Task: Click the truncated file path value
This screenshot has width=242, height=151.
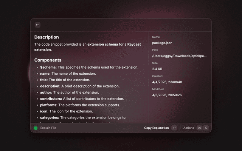Action: click(179, 56)
